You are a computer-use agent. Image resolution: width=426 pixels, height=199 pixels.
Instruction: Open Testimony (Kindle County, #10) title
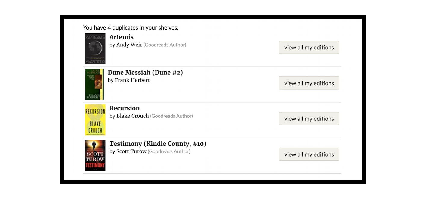158,144
